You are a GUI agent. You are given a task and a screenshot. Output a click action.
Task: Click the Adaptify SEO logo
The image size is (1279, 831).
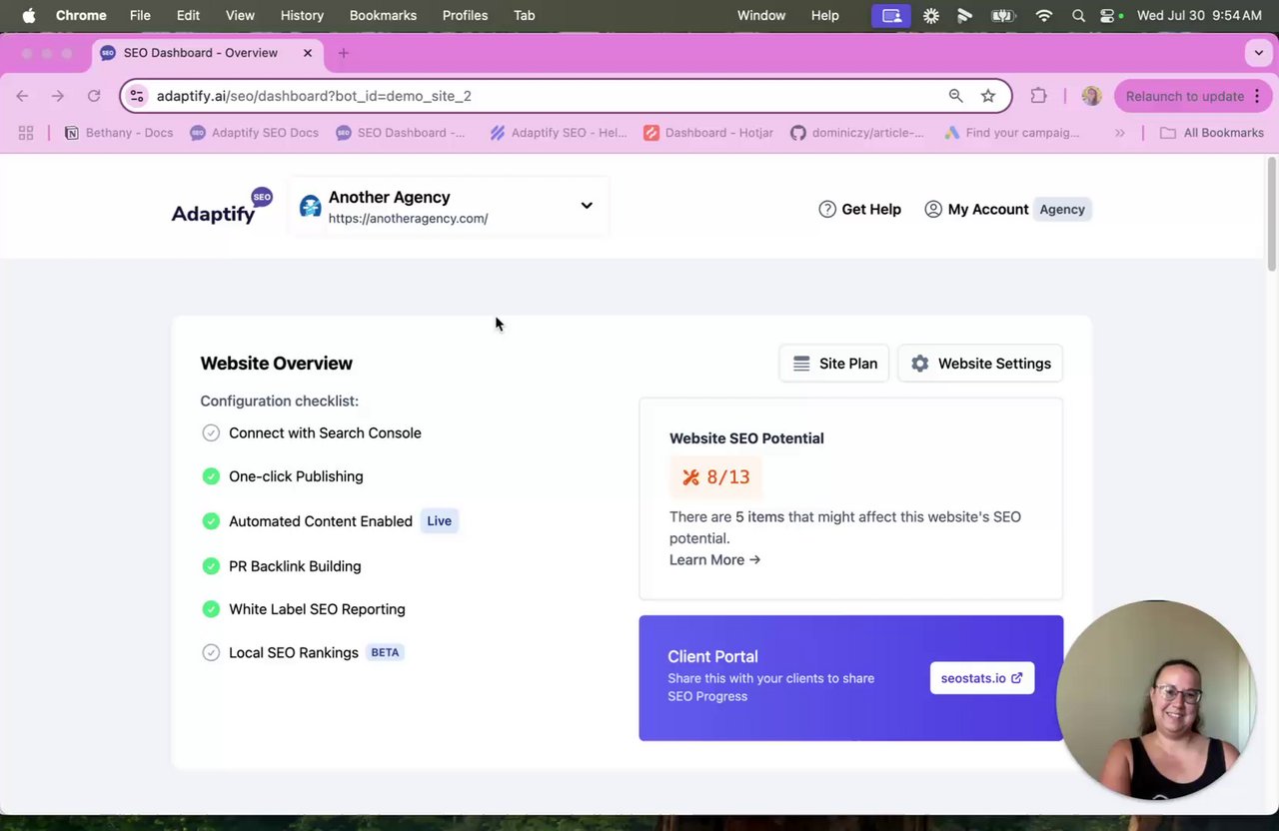coord(222,207)
